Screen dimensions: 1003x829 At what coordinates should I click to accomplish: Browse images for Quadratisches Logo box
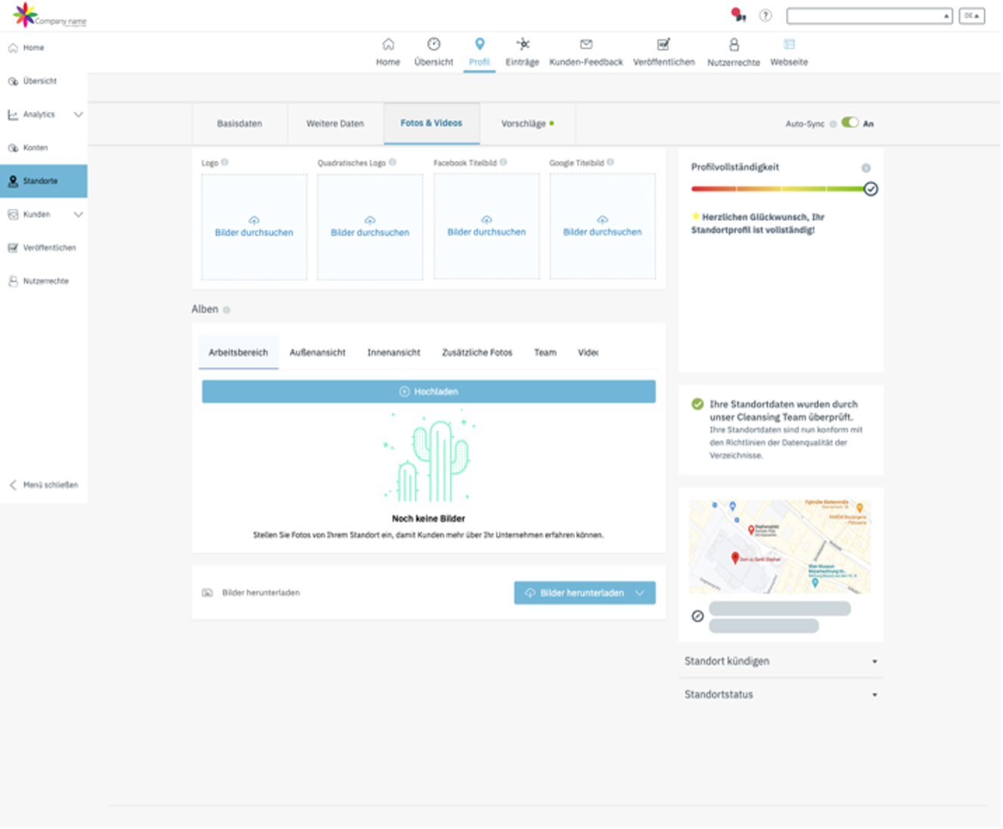coord(371,228)
